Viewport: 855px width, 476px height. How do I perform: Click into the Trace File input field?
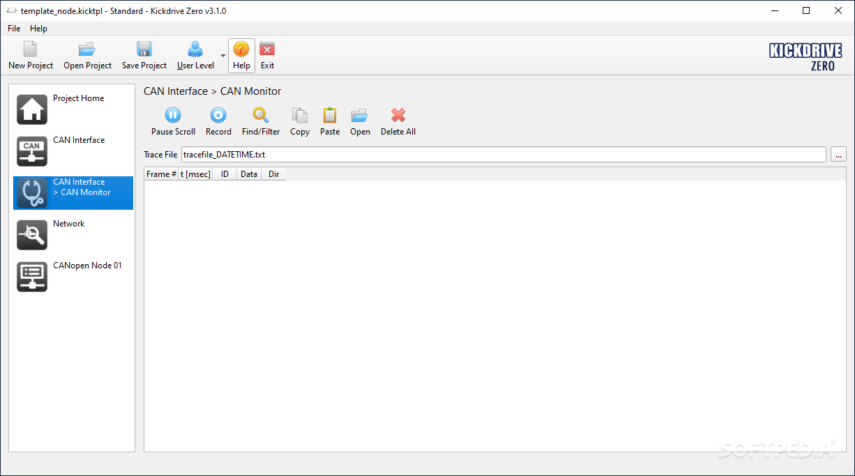click(x=504, y=155)
